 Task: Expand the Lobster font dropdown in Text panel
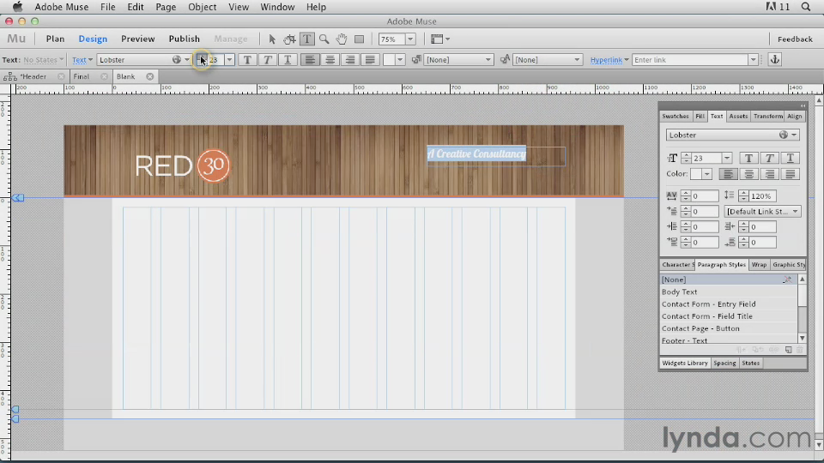tap(794, 135)
